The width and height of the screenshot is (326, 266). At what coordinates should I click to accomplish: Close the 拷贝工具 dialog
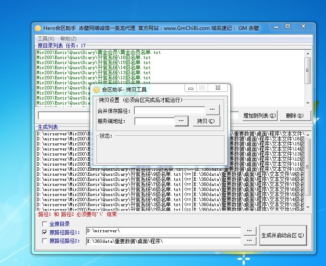point(218,88)
